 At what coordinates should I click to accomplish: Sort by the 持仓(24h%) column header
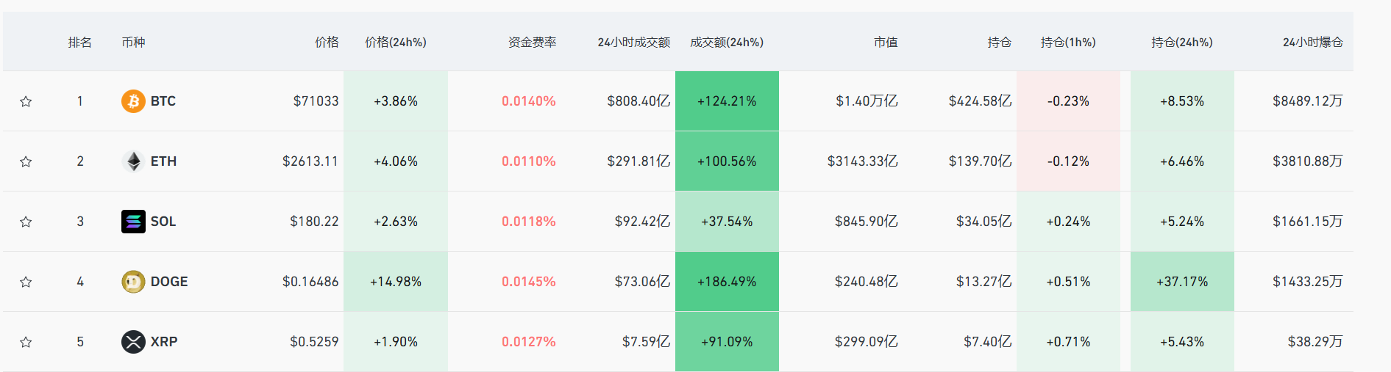pos(1182,43)
